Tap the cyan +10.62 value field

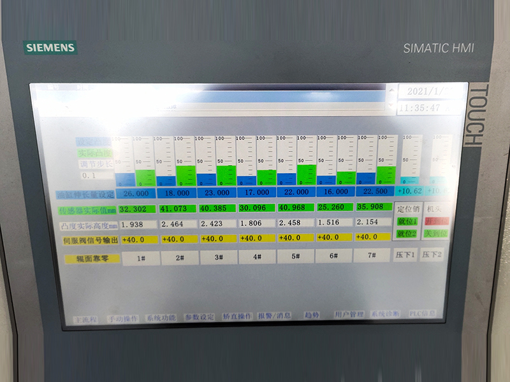tap(410, 190)
